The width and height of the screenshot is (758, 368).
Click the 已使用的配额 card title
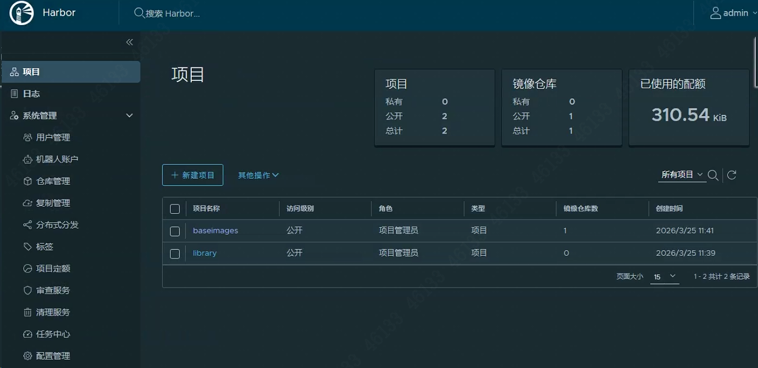[673, 84]
